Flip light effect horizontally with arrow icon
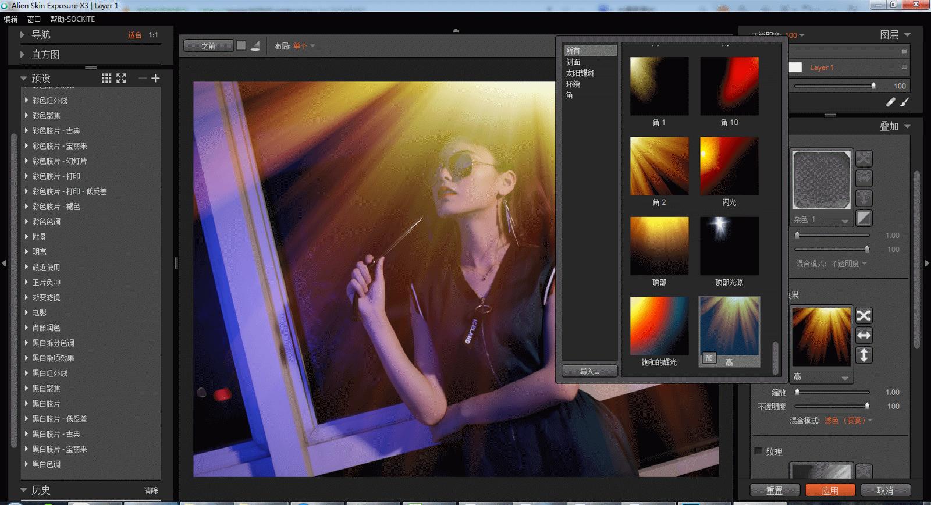931x505 pixels. pyautogui.click(x=864, y=335)
